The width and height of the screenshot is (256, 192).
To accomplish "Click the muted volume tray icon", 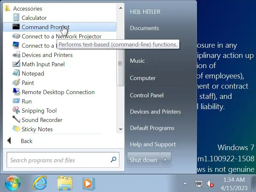I will 210,184.
